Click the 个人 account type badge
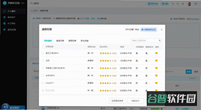This screenshot has width=201, height=110. pyautogui.click(x=23, y=3)
